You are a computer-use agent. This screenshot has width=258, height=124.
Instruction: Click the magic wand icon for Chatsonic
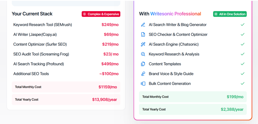pos(143,44)
